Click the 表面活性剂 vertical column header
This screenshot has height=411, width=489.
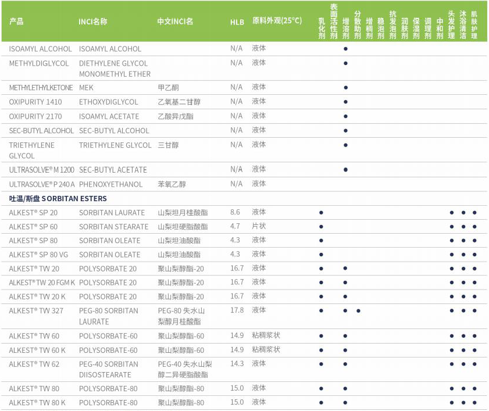click(x=334, y=21)
